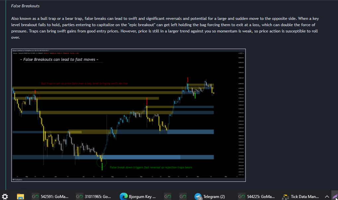
Task: Open the first unlabeled GO taskbar icon
Action: [168, 196]
